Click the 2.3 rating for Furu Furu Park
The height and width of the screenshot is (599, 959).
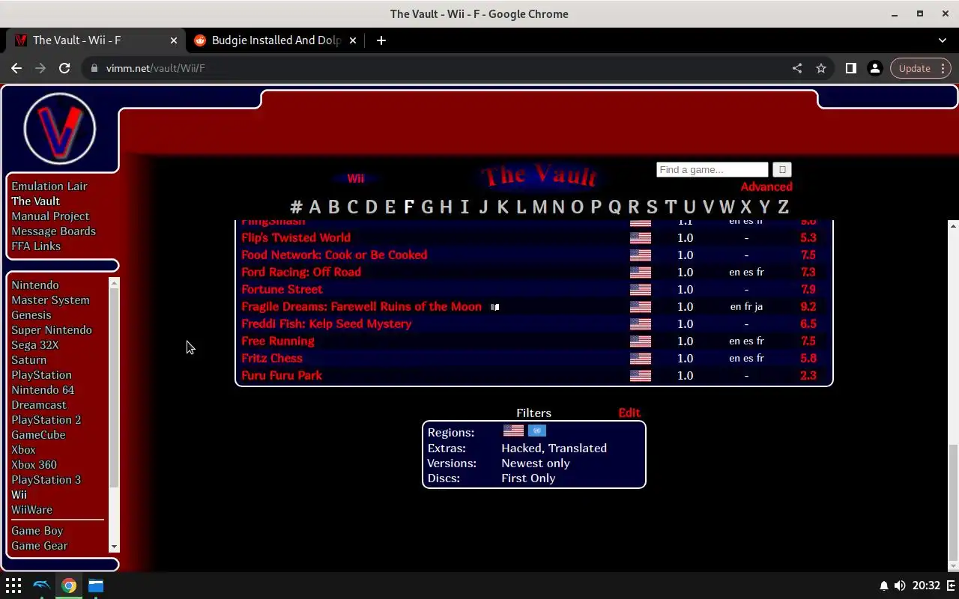coord(808,376)
